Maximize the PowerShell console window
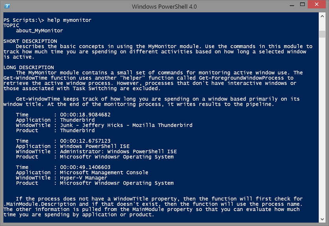329x226 pixels. (302, 5)
